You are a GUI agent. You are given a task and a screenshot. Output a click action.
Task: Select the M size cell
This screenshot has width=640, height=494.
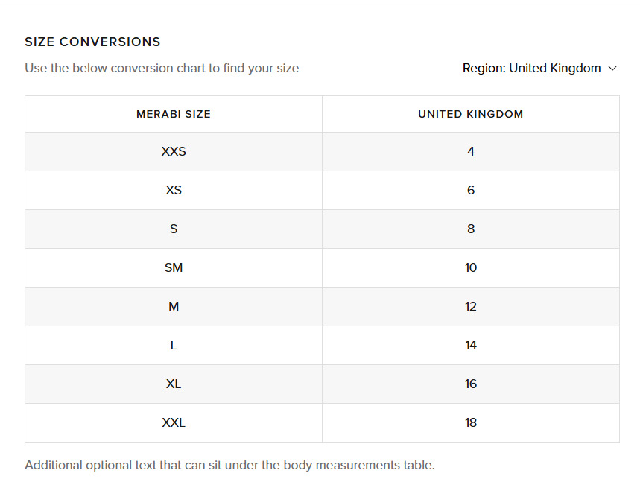(174, 306)
